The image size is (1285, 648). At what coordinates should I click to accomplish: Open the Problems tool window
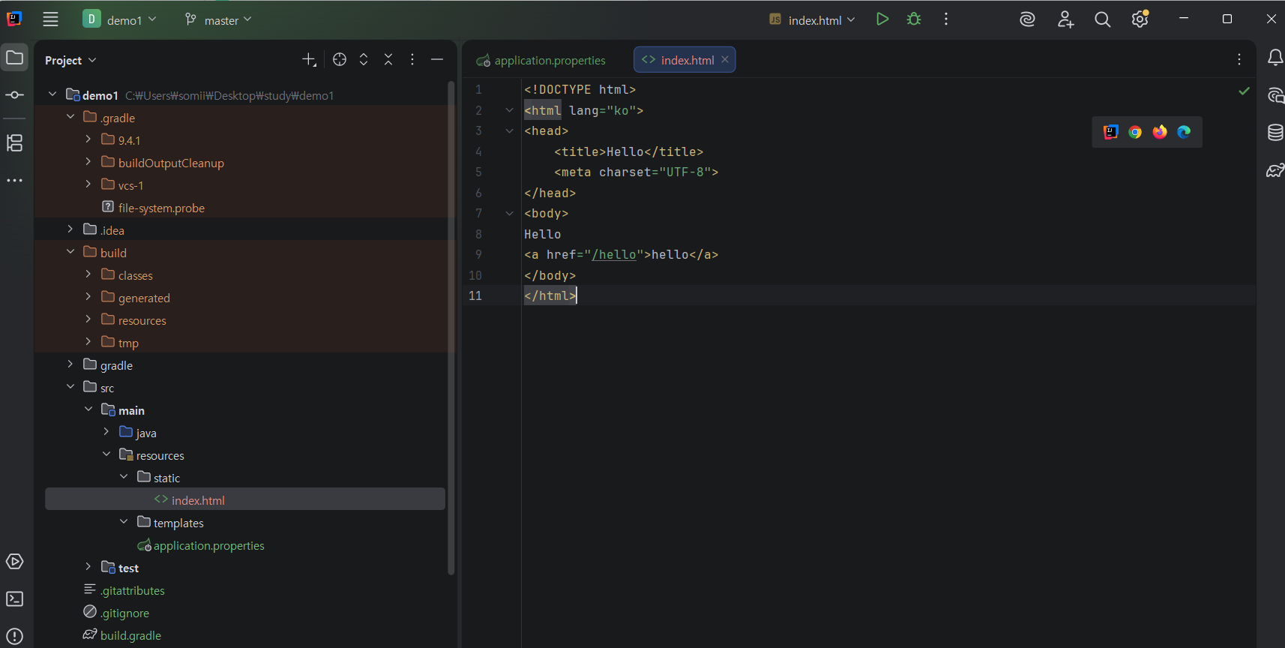(15, 637)
